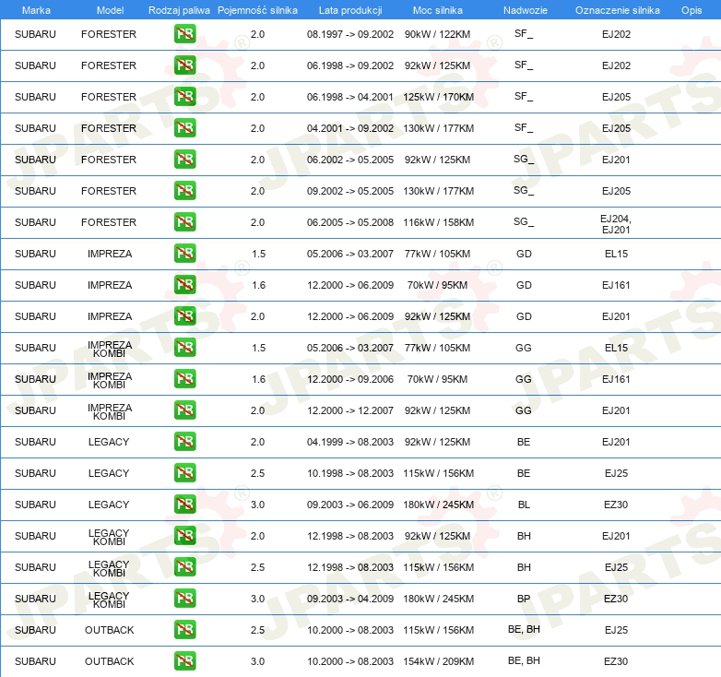The width and height of the screenshot is (721, 677).
Task: Click the Lata produkcji column header
Action: coord(350,10)
